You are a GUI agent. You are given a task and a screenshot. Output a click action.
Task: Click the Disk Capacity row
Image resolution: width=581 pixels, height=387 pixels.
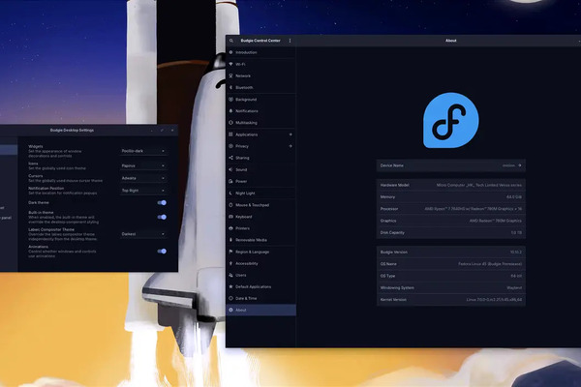(451, 232)
